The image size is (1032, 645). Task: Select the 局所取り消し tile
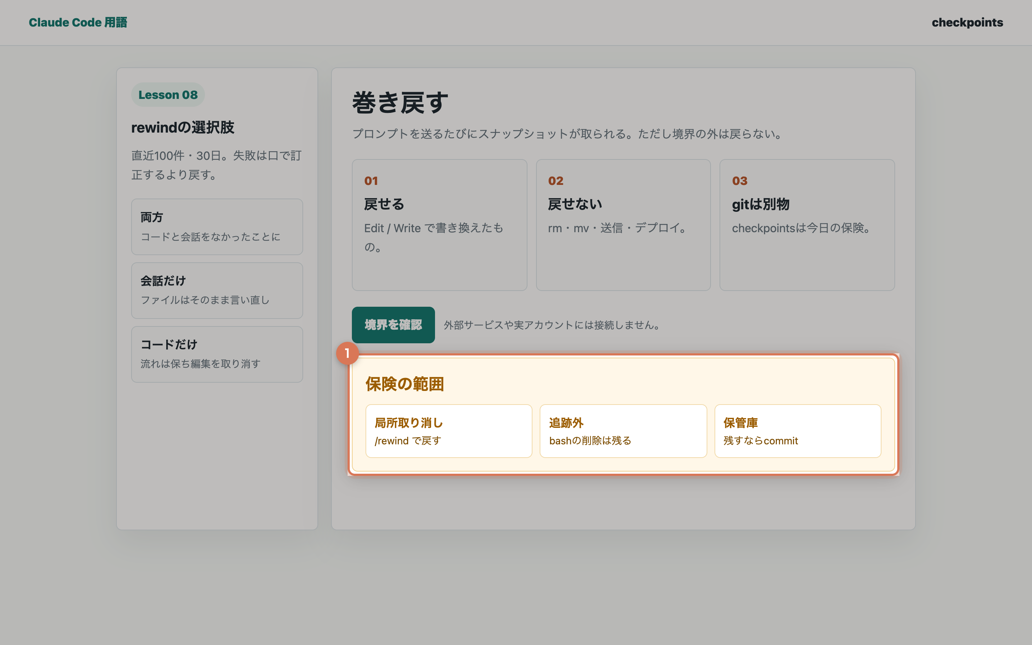click(x=449, y=431)
